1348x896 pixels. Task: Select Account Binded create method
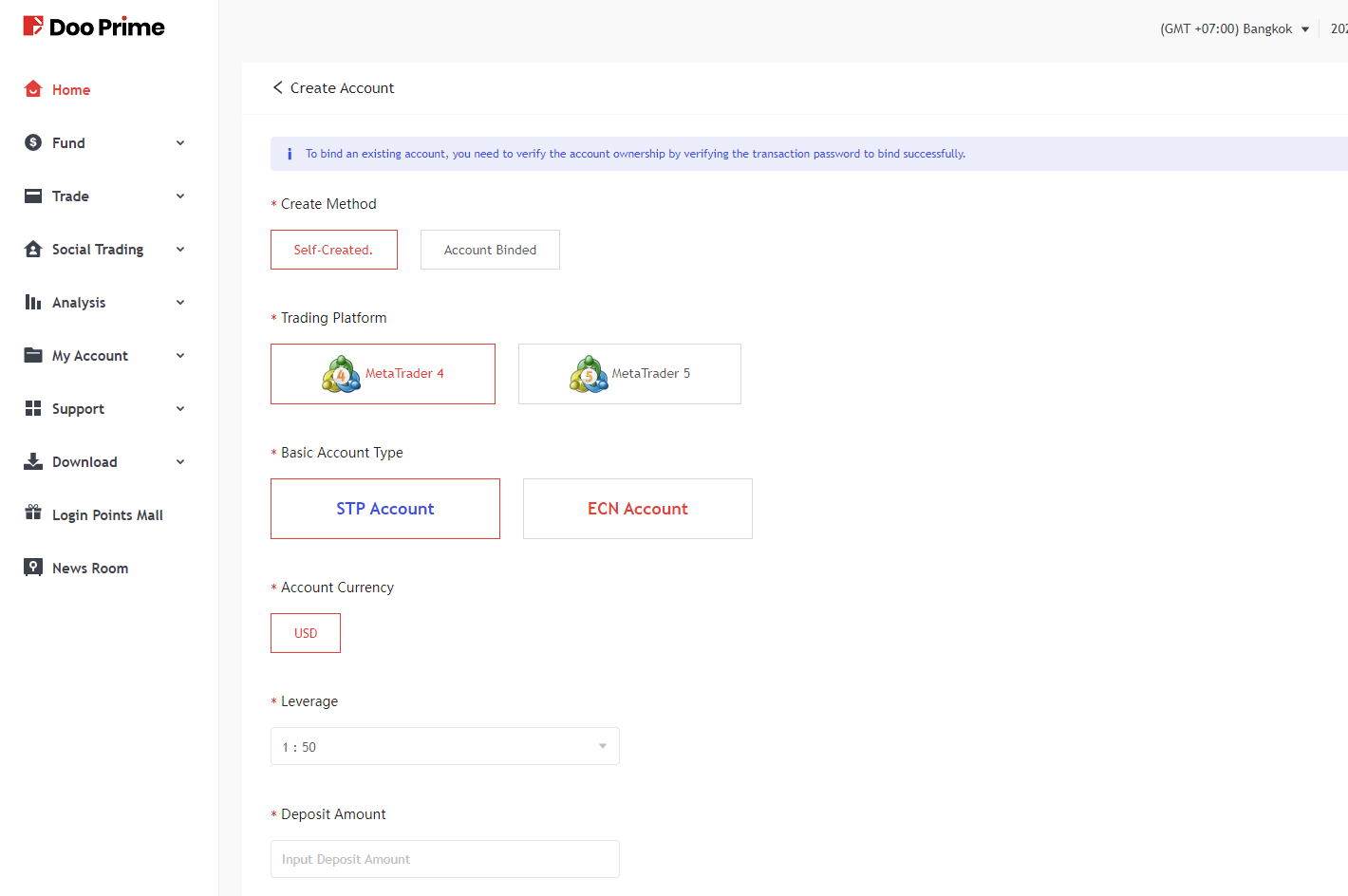[490, 250]
